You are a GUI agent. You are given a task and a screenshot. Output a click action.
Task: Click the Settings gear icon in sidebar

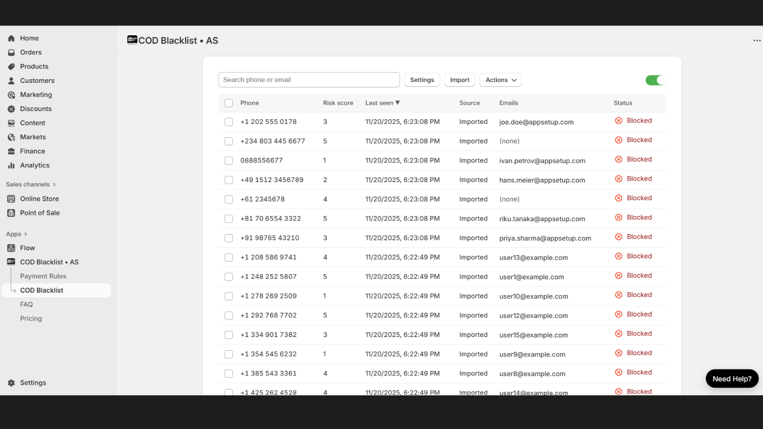tap(11, 383)
